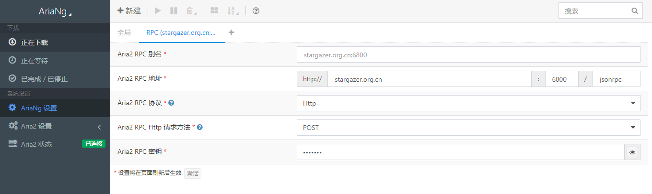This screenshot has height=194, width=652.
Task: Open the Aria2 RPC 协议 Http dropdown
Action: pyautogui.click(x=468, y=103)
